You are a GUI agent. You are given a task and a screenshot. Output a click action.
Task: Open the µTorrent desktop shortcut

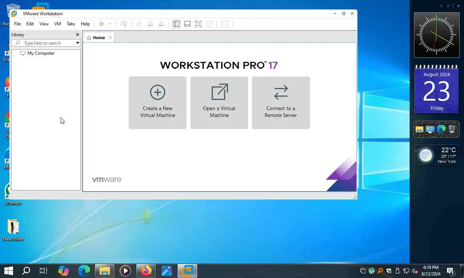pyautogui.click(x=13, y=194)
